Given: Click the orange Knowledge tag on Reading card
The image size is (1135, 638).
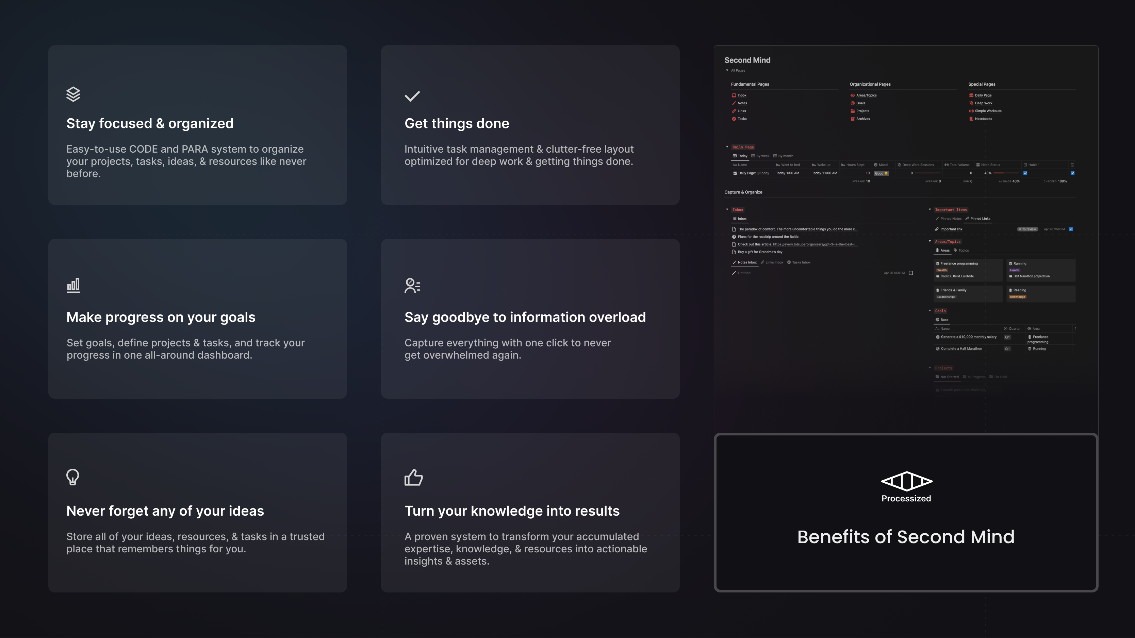Looking at the screenshot, I should pyautogui.click(x=1017, y=297).
